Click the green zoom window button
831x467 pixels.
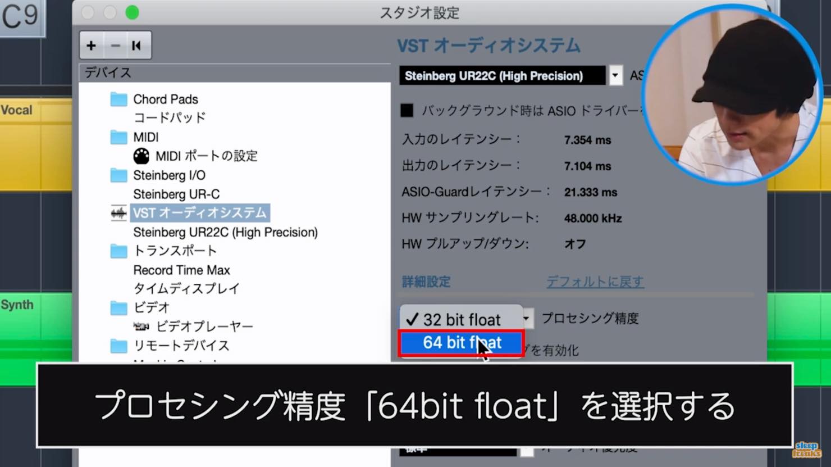tap(132, 12)
